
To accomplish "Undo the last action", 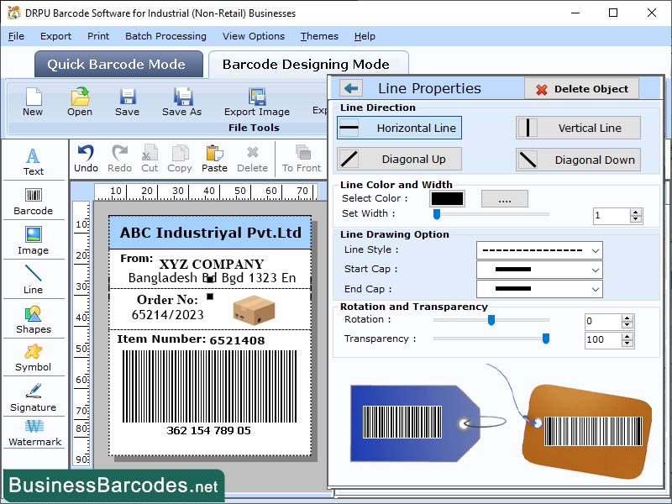I will (87, 159).
